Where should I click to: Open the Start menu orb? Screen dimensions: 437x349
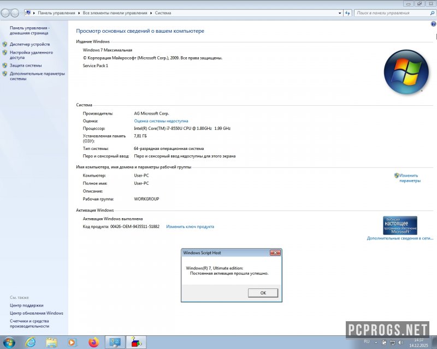(x=9, y=342)
